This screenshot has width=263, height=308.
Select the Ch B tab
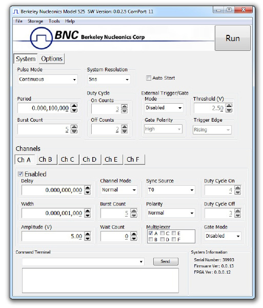[46, 160]
